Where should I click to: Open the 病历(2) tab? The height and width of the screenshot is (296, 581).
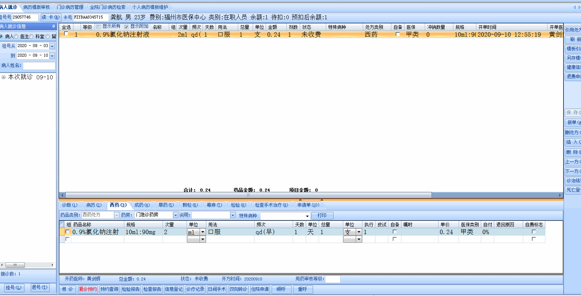(94, 205)
